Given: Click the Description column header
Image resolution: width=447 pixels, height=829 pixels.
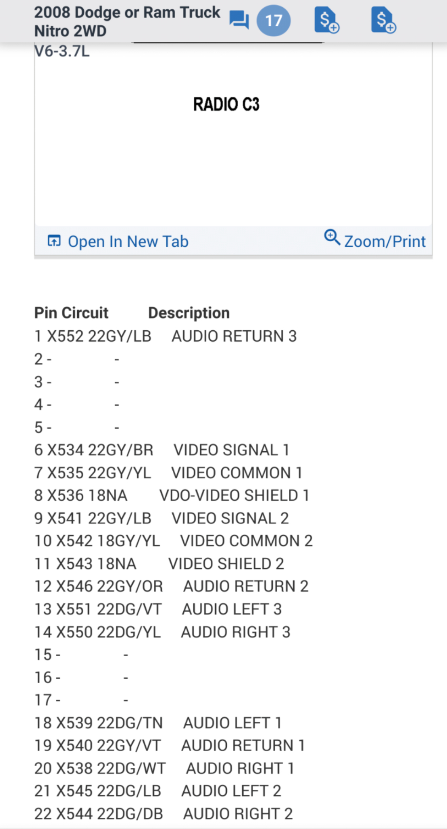Looking at the screenshot, I should coord(189,313).
